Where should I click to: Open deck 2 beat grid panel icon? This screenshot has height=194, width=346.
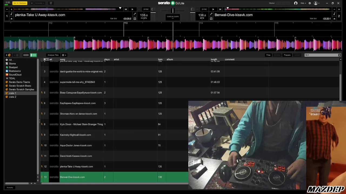(x=211, y=19)
